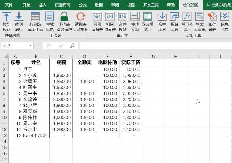
Task: Select column H header
Action: coord(176,56)
